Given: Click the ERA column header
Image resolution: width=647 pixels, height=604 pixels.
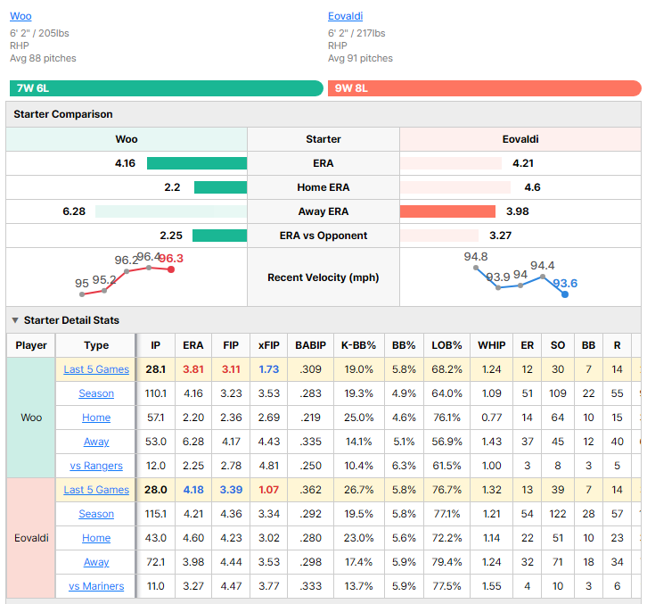Looking at the screenshot, I should [x=193, y=345].
